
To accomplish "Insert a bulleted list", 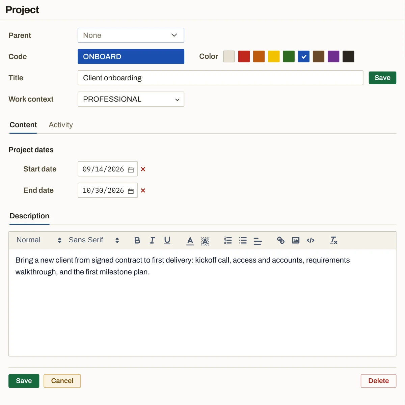I will 243,240.
